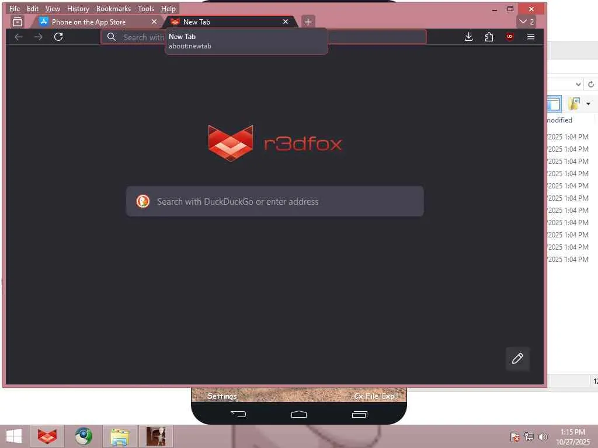598x448 pixels.
Task: Maximize the r3dfox window
Action: coord(510,9)
